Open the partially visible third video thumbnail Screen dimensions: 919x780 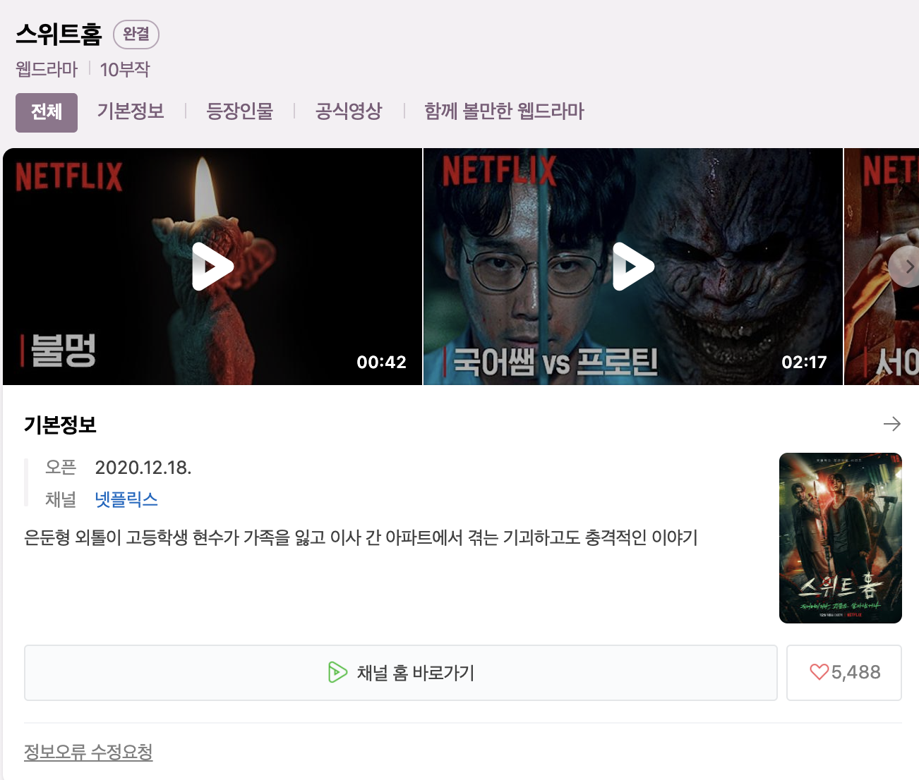(x=882, y=267)
